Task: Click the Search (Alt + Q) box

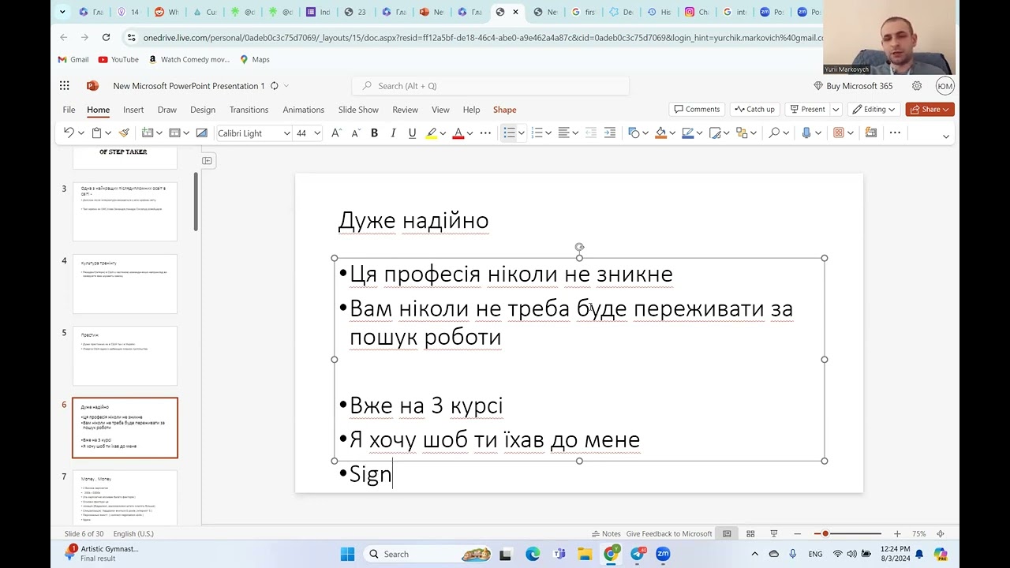Action: tap(491, 86)
